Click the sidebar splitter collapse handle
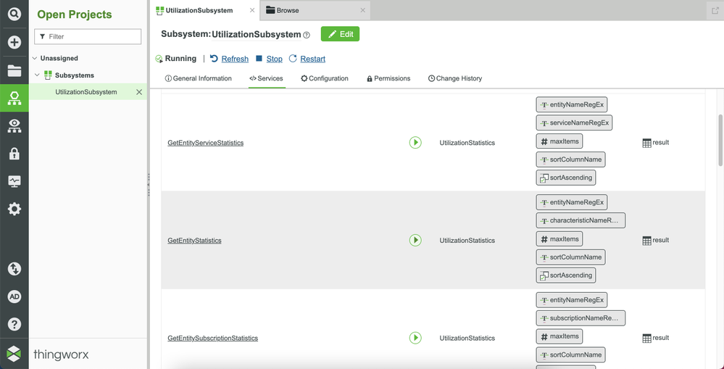 pos(149,185)
